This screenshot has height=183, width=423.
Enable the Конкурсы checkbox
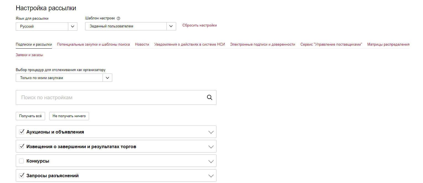pyautogui.click(x=22, y=161)
